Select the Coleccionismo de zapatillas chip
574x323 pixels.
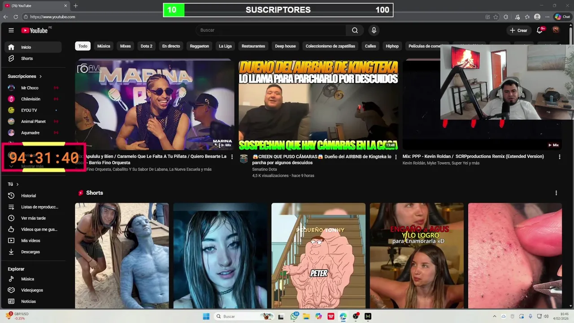coord(330,46)
